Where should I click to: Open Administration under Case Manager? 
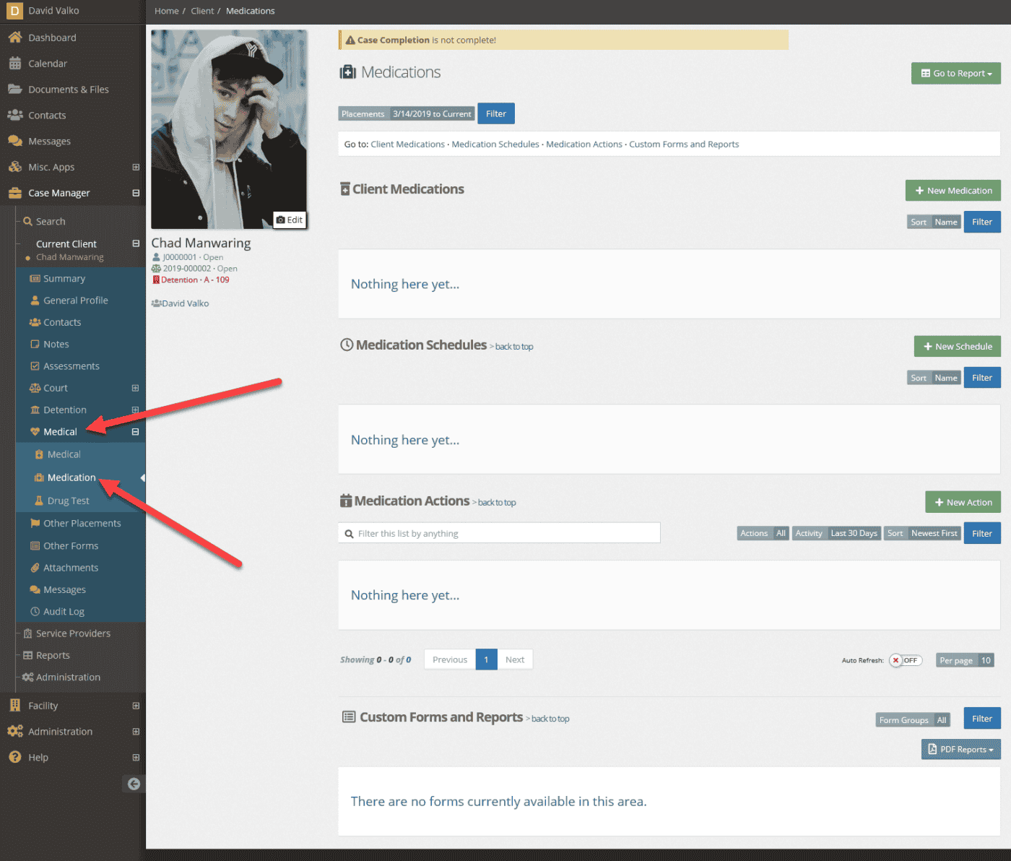coord(68,677)
